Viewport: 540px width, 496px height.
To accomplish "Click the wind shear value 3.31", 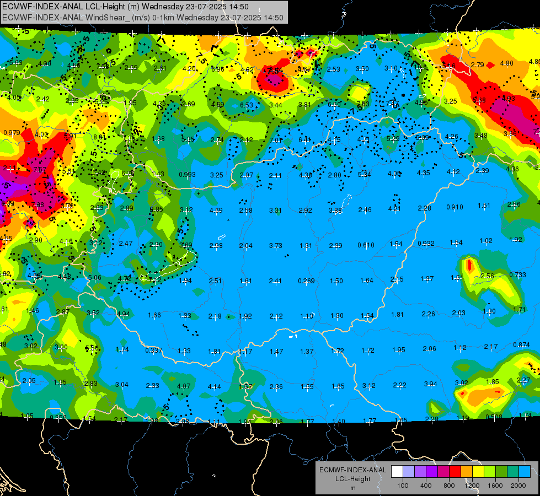I will pyautogui.click(x=275, y=210).
